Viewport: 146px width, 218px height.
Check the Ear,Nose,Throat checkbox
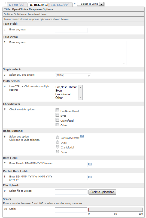(57, 110)
